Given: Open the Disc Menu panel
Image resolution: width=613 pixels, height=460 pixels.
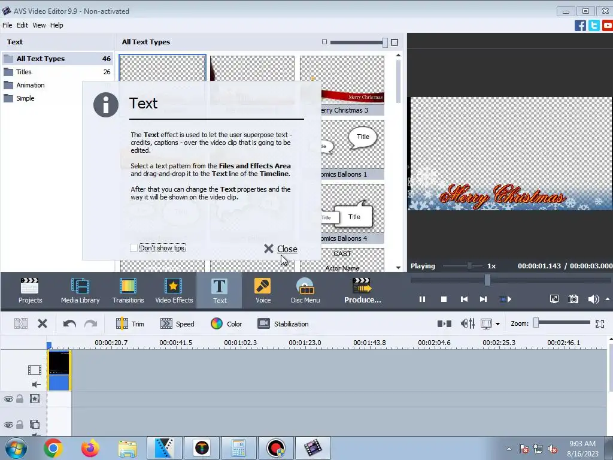Looking at the screenshot, I should [305, 290].
